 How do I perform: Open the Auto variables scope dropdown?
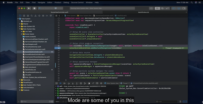click(58, 101)
